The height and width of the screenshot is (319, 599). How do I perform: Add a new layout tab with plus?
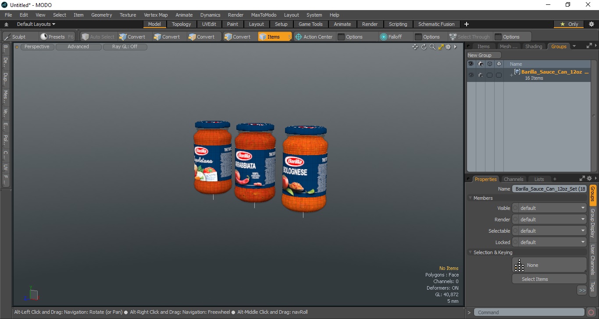tap(467, 24)
